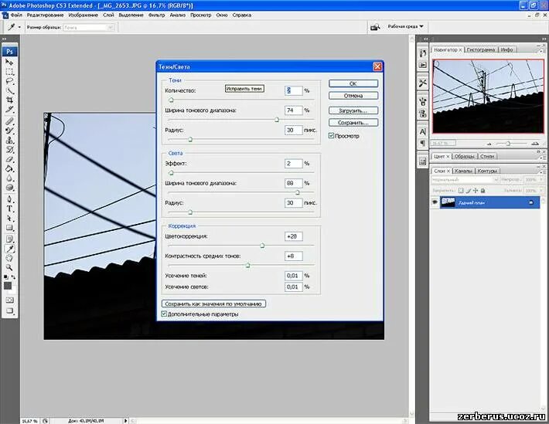Open the tool preset picker arrow
The height and width of the screenshot is (424, 549).
point(19,27)
